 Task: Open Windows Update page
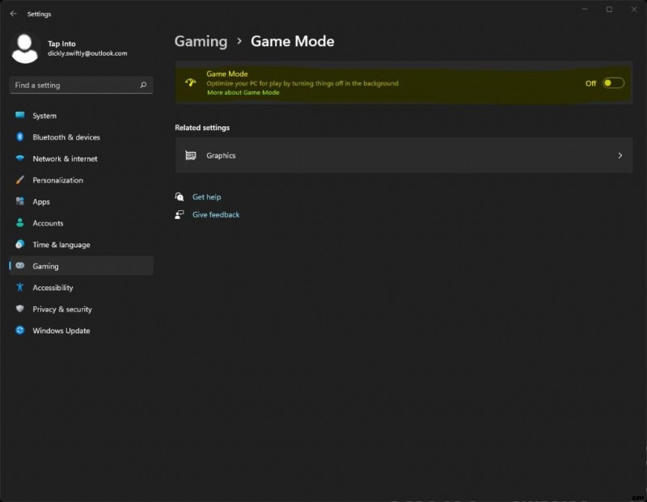coord(82,330)
